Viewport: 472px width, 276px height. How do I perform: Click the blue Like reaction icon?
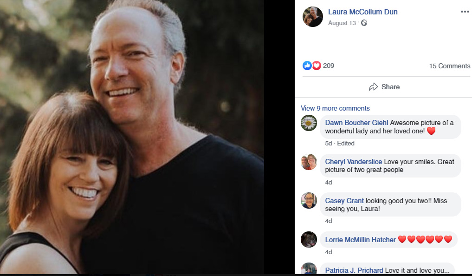pos(307,66)
